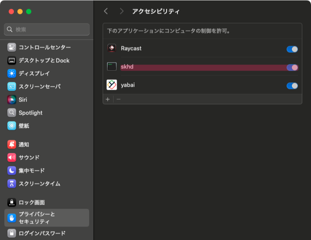Go forward with the right chevron
This screenshot has width=311, height=240.
[121, 11]
